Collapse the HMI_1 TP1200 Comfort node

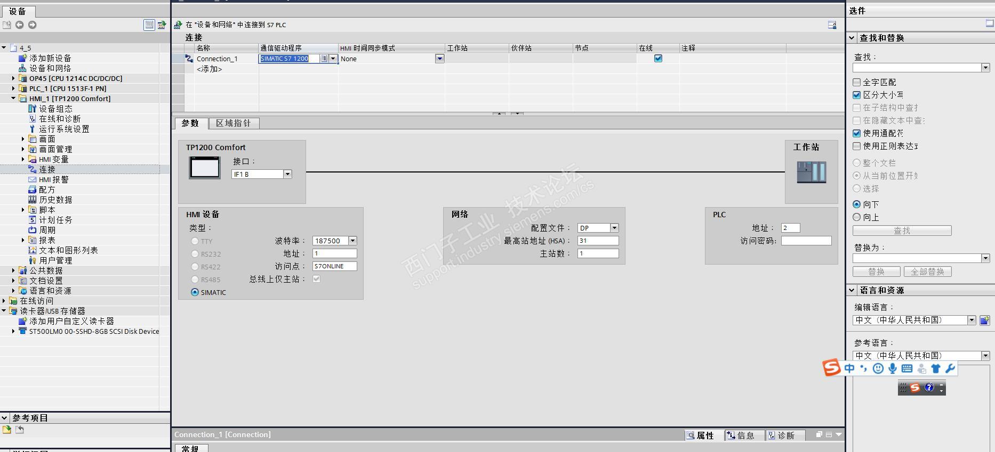(x=13, y=98)
